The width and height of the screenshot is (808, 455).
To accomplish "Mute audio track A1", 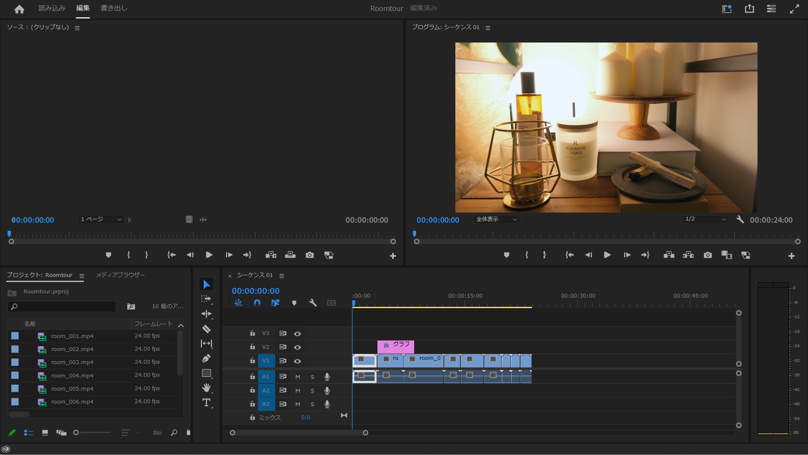I will [x=298, y=377].
